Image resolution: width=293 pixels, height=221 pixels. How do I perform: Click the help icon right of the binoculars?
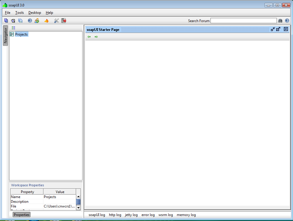[x=287, y=21]
